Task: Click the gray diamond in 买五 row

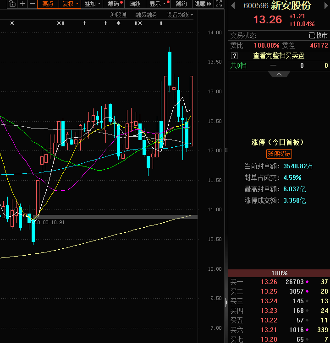Action: (x=307, y=320)
